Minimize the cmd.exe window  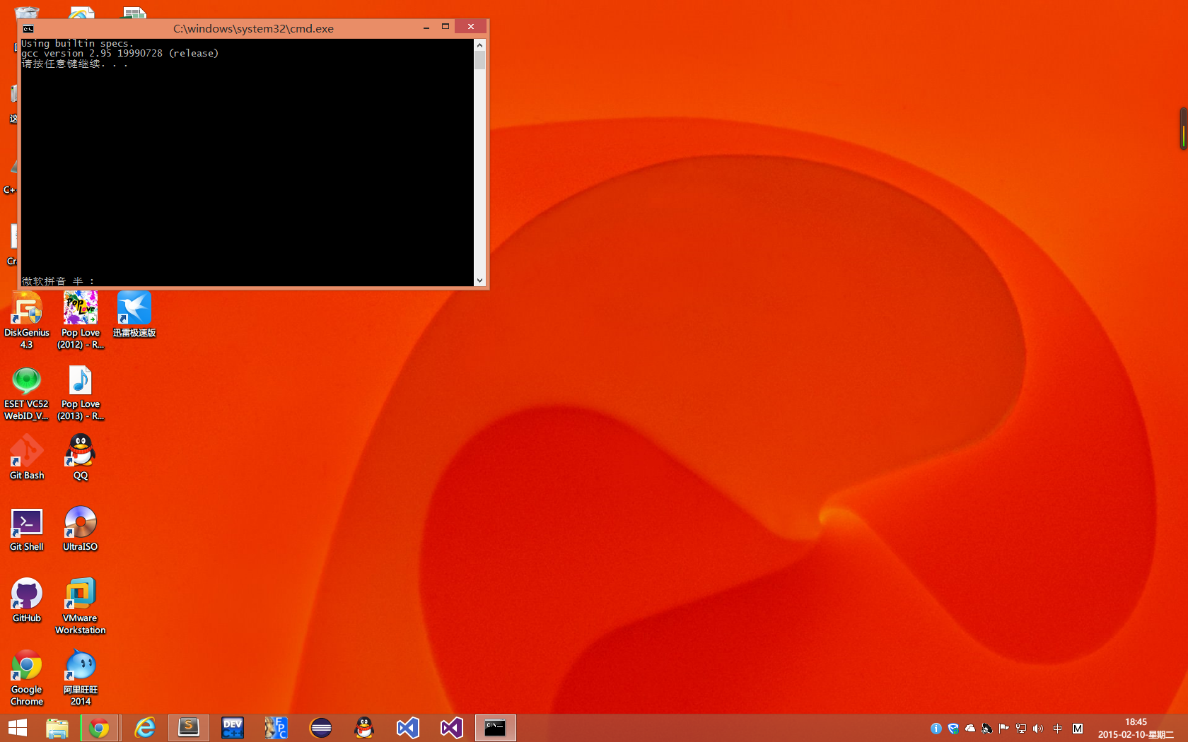tap(426, 28)
